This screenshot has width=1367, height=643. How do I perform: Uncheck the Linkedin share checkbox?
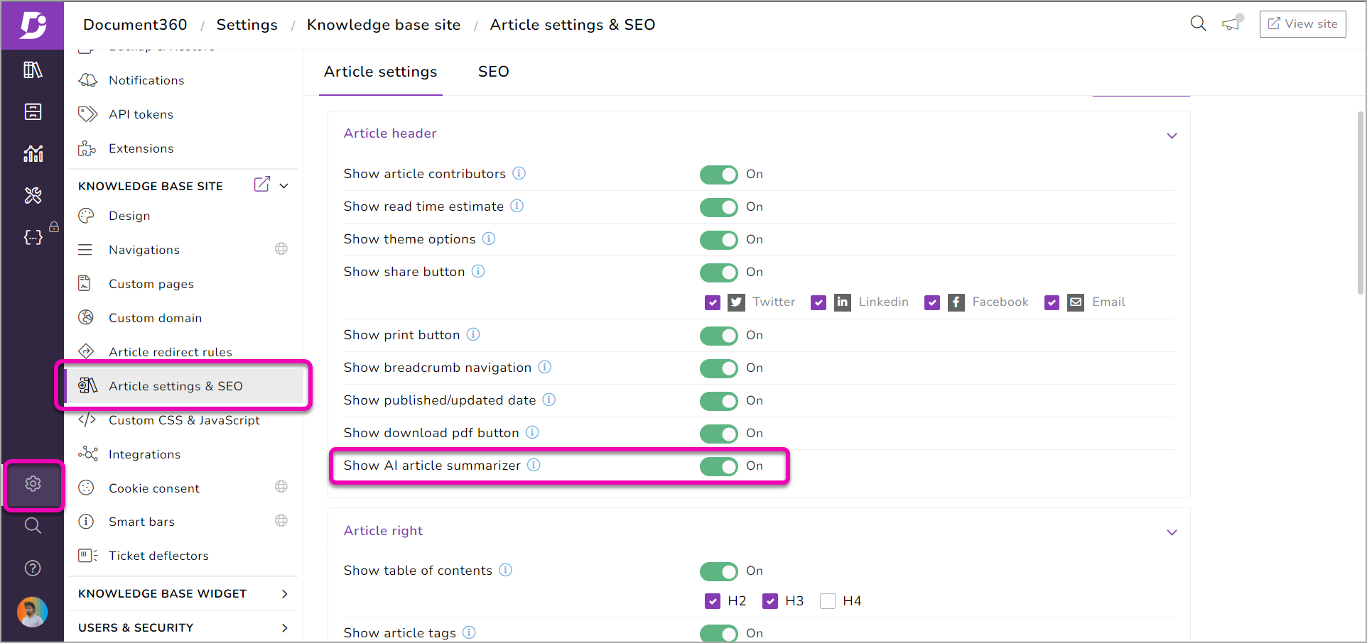click(x=818, y=303)
